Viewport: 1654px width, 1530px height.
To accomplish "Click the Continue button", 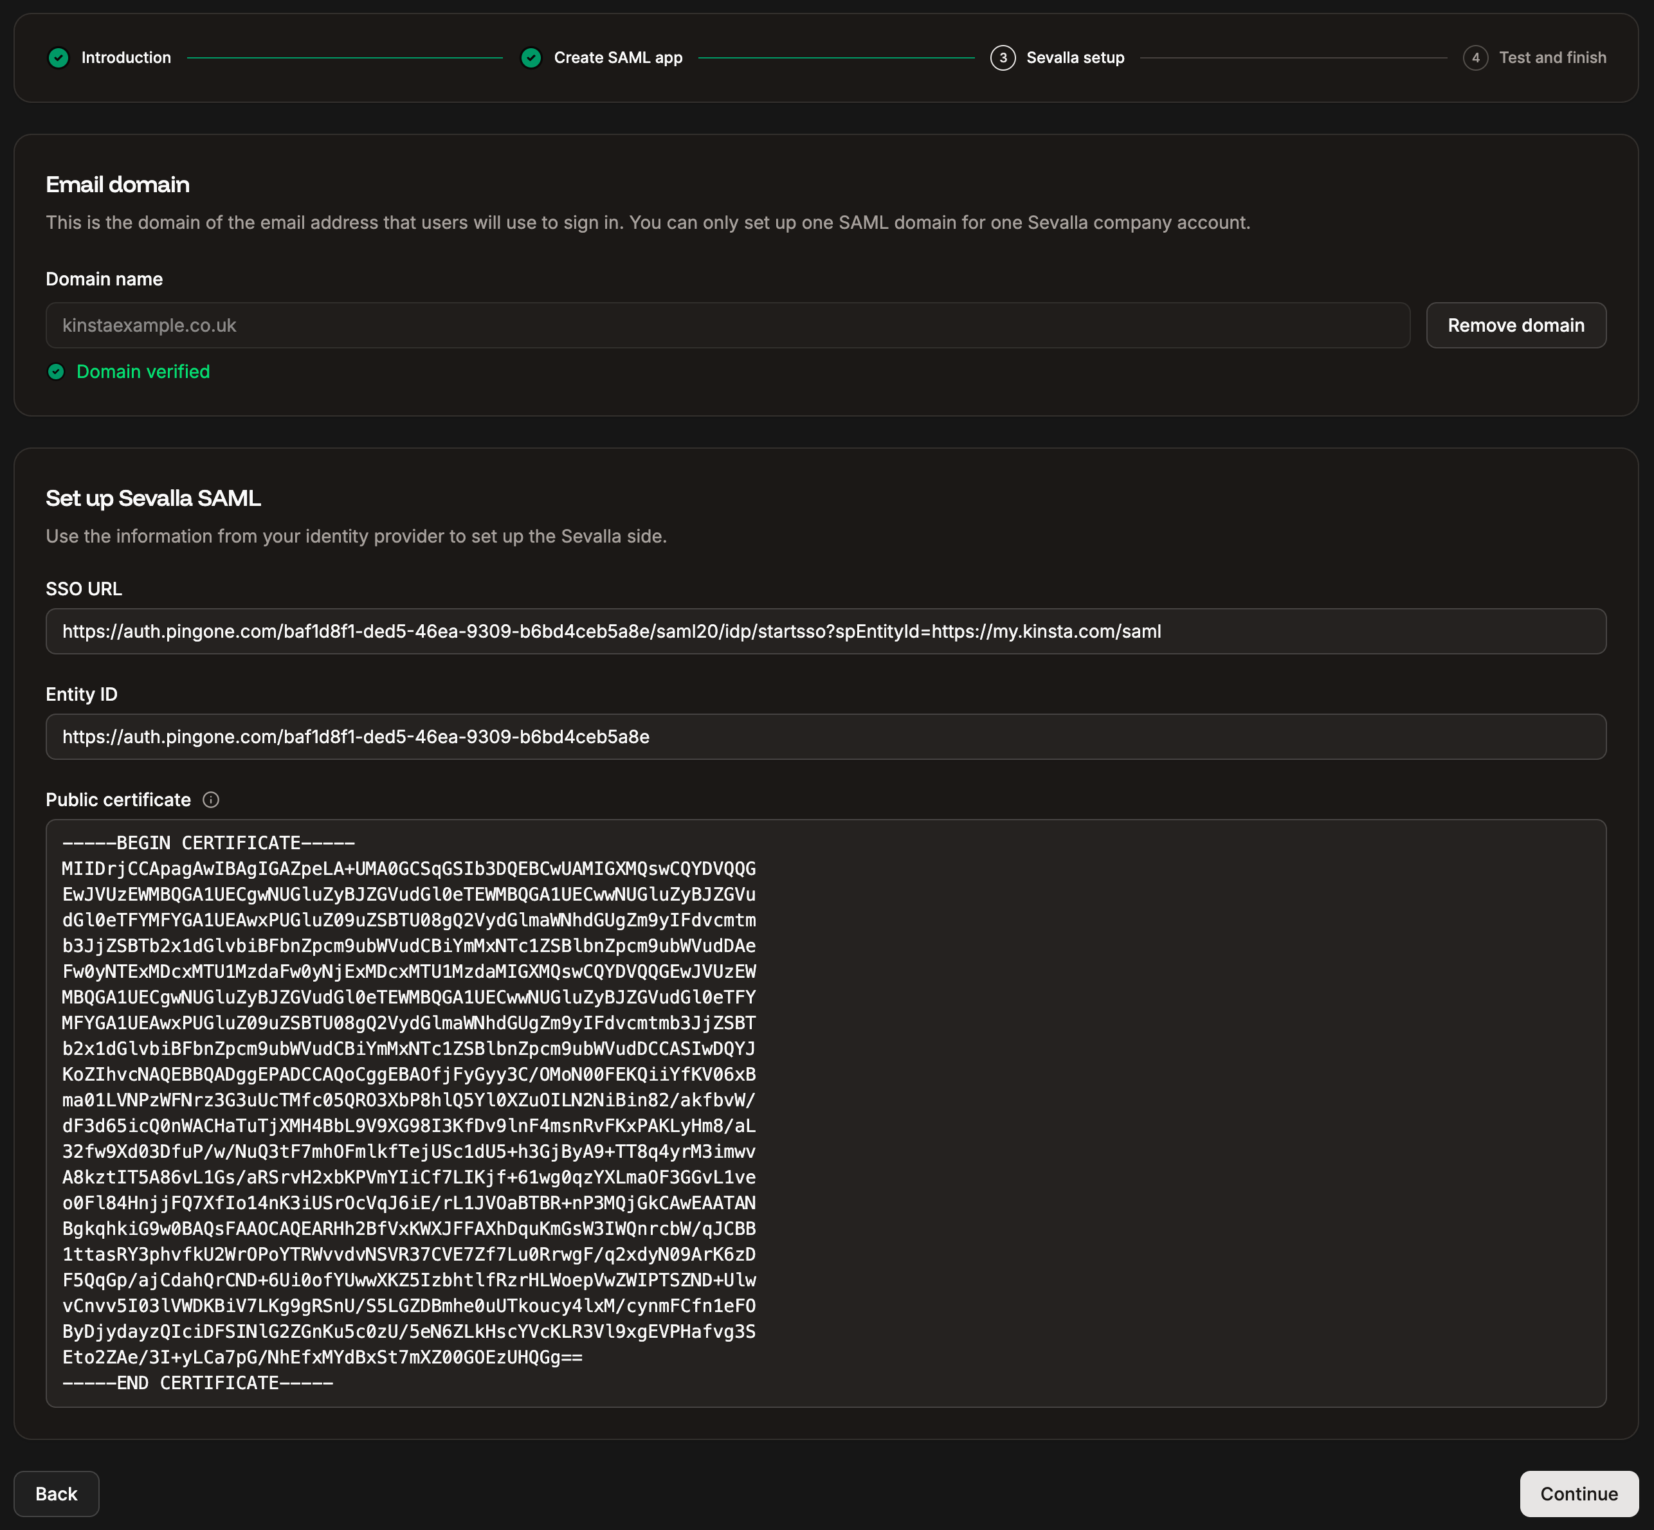I will (x=1578, y=1493).
